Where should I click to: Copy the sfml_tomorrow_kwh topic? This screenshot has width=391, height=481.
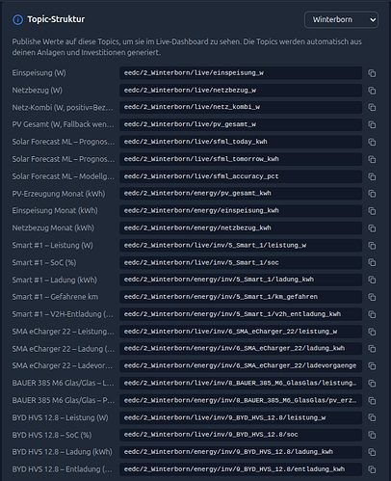pos(372,159)
